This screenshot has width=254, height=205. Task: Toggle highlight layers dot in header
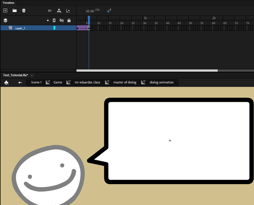[48, 20]
